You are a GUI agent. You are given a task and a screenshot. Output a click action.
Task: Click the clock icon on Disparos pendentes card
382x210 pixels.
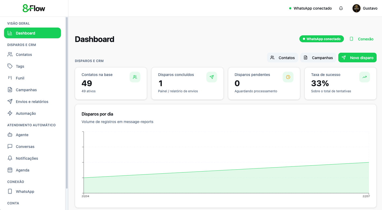288,77
